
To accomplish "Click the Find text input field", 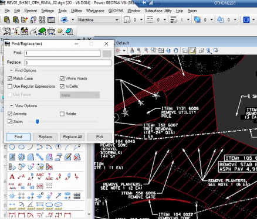I will click(x=63, y=53).
